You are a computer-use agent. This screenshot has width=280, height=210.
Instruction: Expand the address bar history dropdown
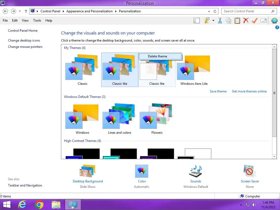(209, 11)
